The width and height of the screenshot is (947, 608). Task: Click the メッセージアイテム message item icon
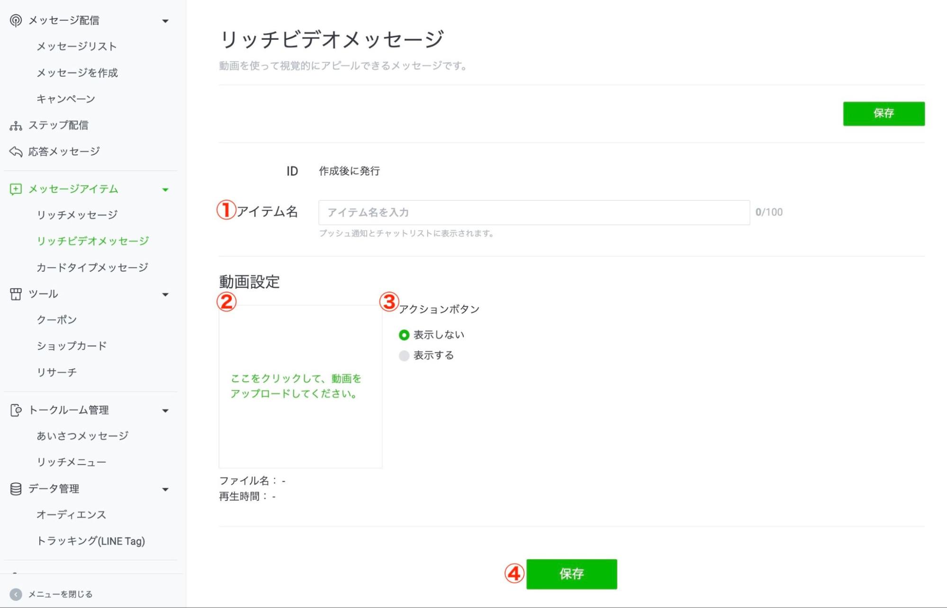coord(15,189)
